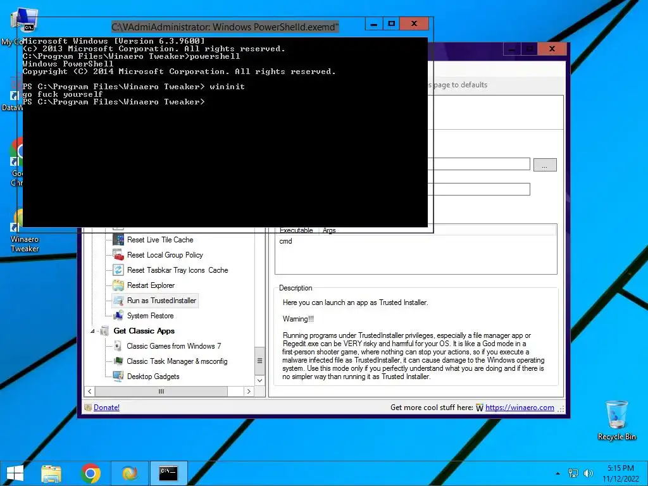
Task: Select Reset Tasbkar Tray Icons Cache
Action: pyautogui.click(x=177, y=270)
